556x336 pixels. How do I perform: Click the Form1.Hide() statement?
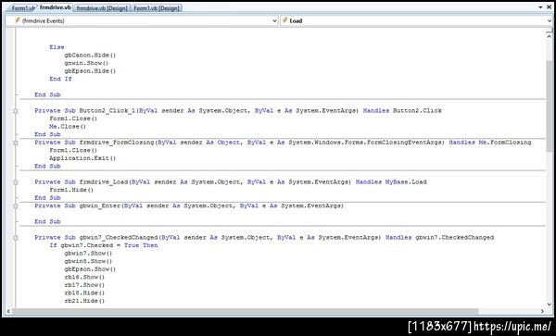(x=71, y=190)
